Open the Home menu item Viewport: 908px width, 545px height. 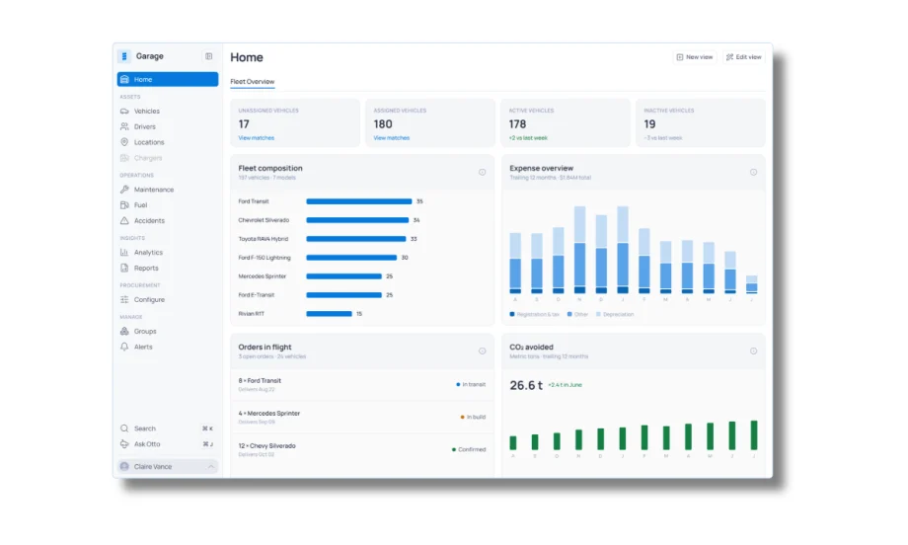pyautogui.click(x=168, y=79)
